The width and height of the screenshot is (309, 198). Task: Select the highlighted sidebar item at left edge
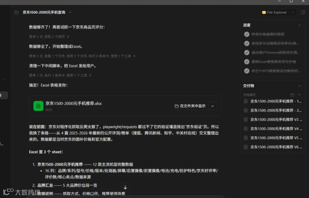click(4, 95)
